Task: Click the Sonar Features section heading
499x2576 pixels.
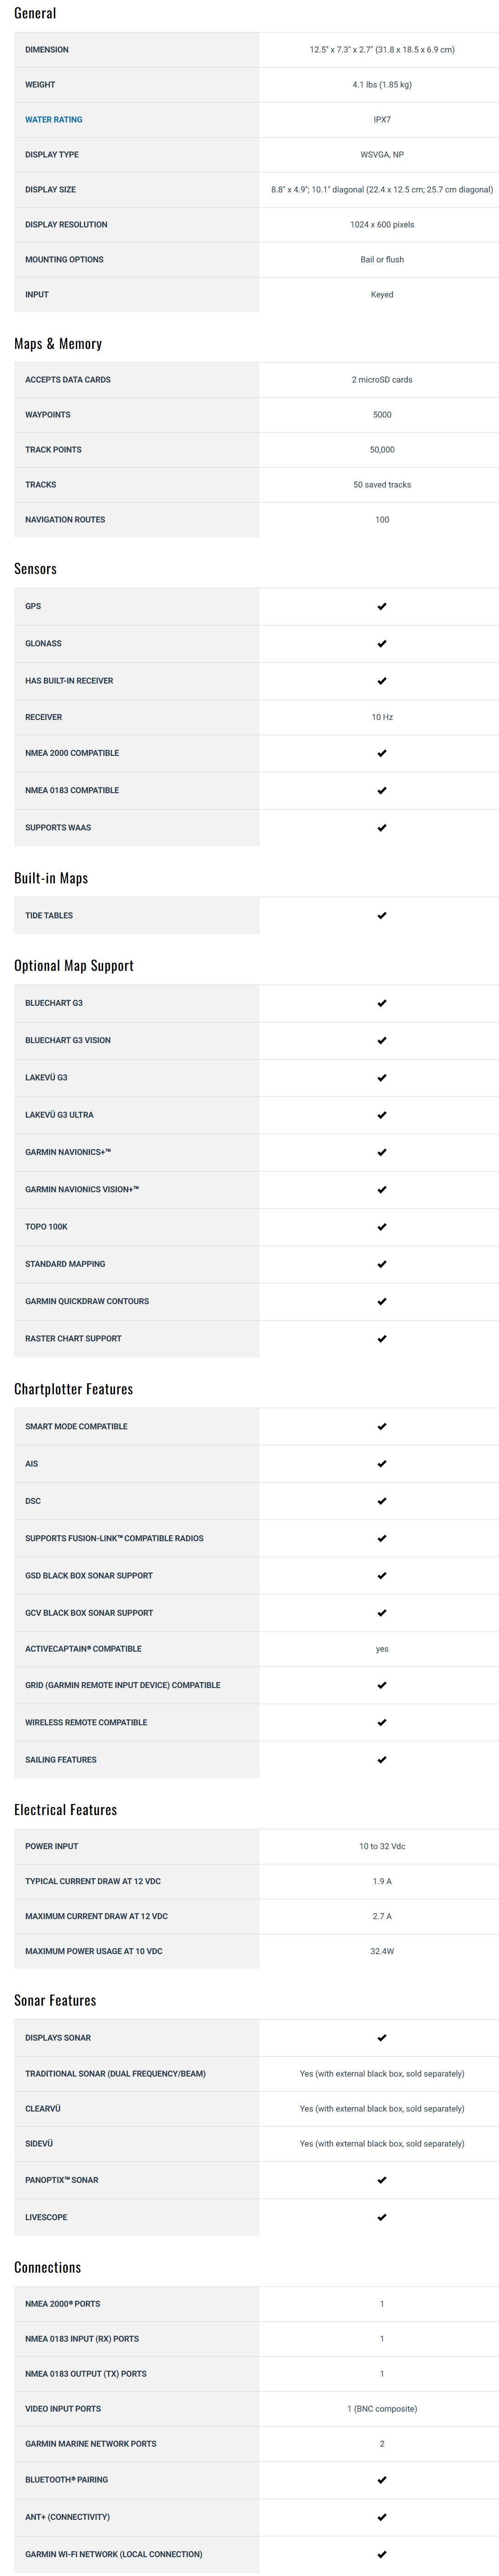Action: coord(55,2000)
